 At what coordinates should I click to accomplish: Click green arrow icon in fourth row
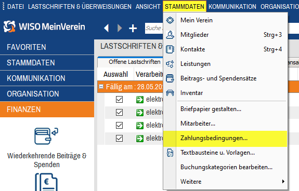point(140,138)
